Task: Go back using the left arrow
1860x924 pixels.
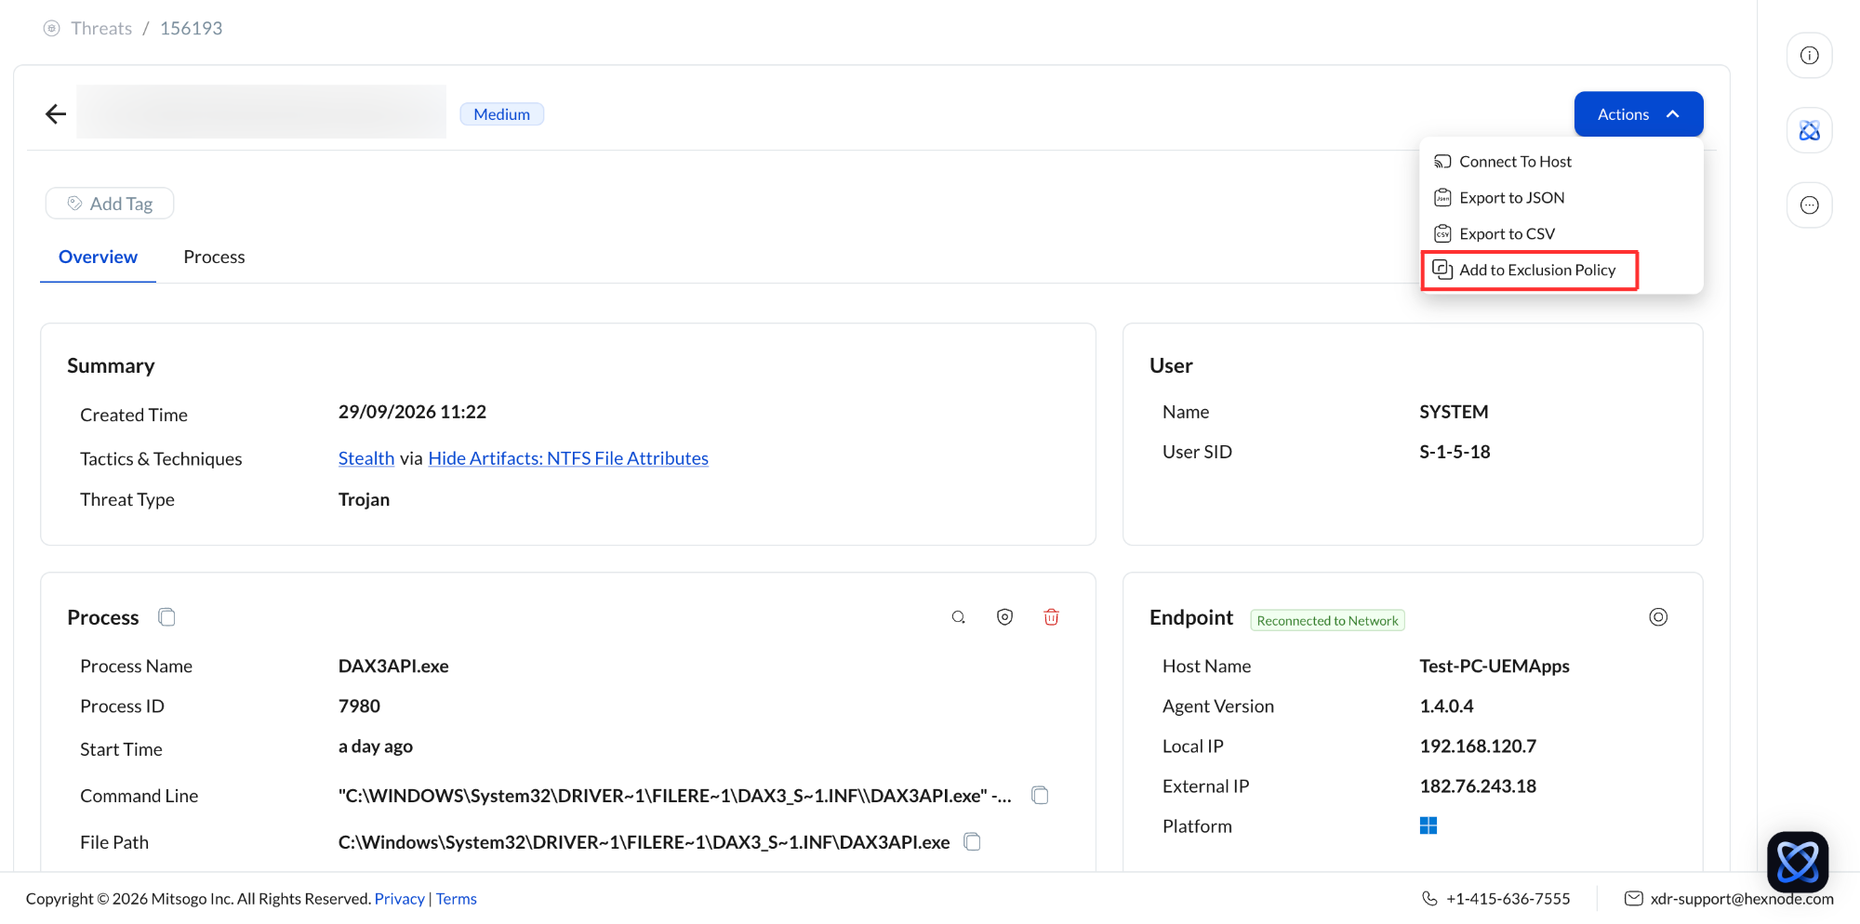Action: (56, 114)
